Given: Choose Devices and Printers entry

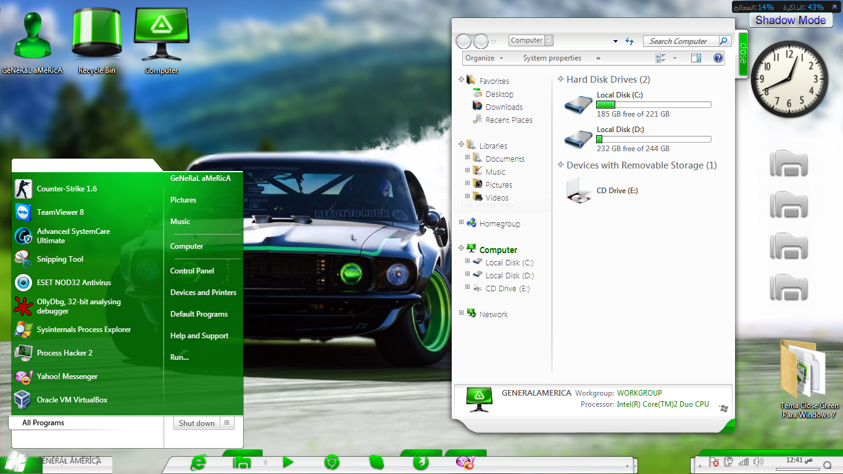Looking at the screenshot, I should click(x=203, y=293).
